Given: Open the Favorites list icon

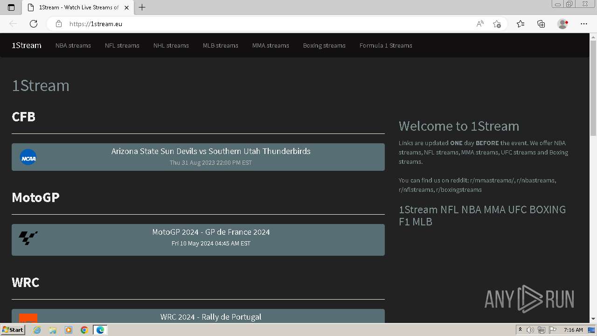Looking at the screenshot, I should coord(521,24).
